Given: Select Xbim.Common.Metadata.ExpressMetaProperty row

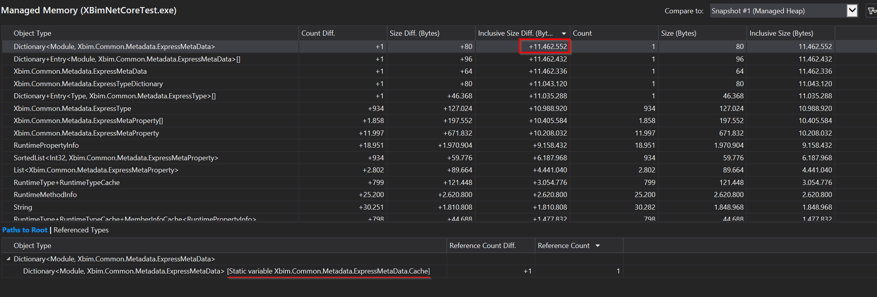Looking at the screenshot, I should [438, 133].
